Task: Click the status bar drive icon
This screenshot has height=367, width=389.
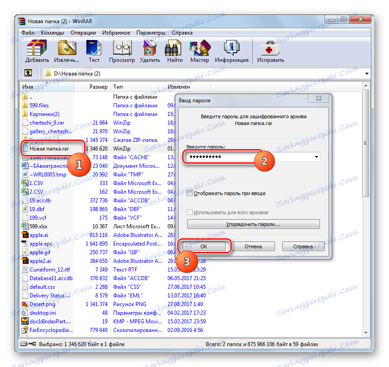Action: coord(24,344)
